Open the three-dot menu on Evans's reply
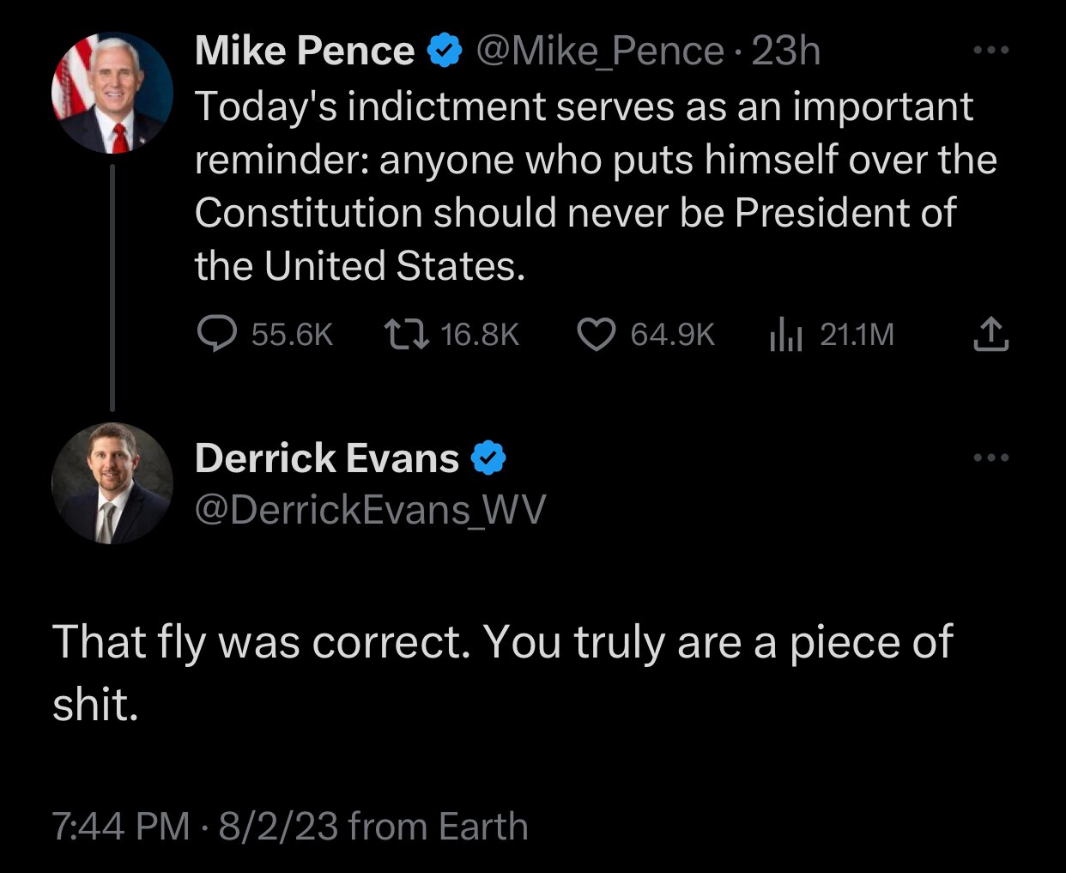1066x873 pixels. click(991, 457)
